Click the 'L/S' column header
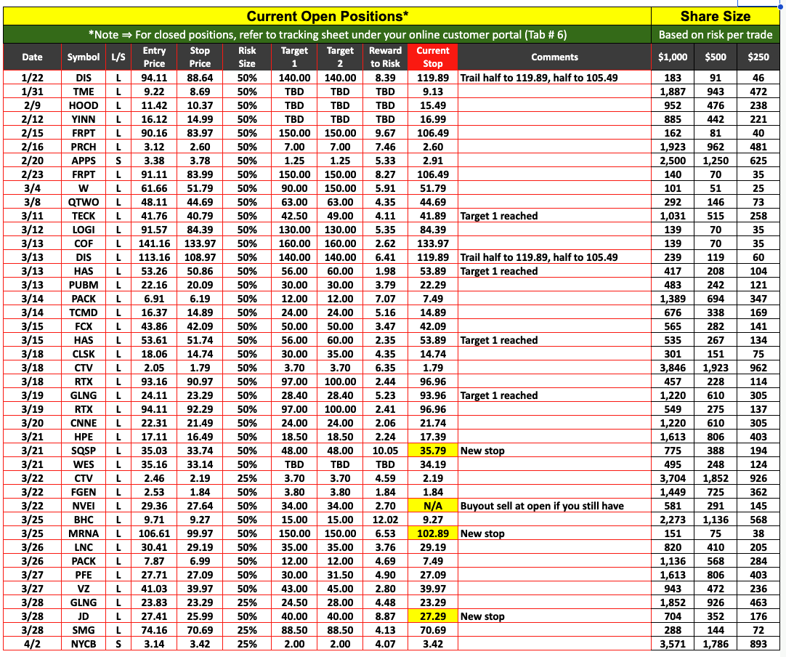786x657 pixels. [x=118, y=57]
